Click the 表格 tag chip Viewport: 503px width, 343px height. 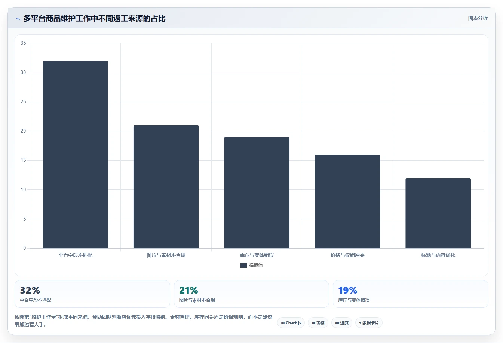(x=318, y=323)
